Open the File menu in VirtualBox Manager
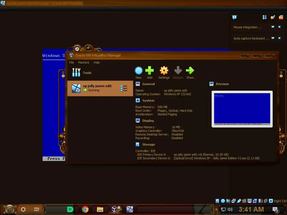Viewport: 287px width, 215px height. pyautogui.click(x=71, y=62)
